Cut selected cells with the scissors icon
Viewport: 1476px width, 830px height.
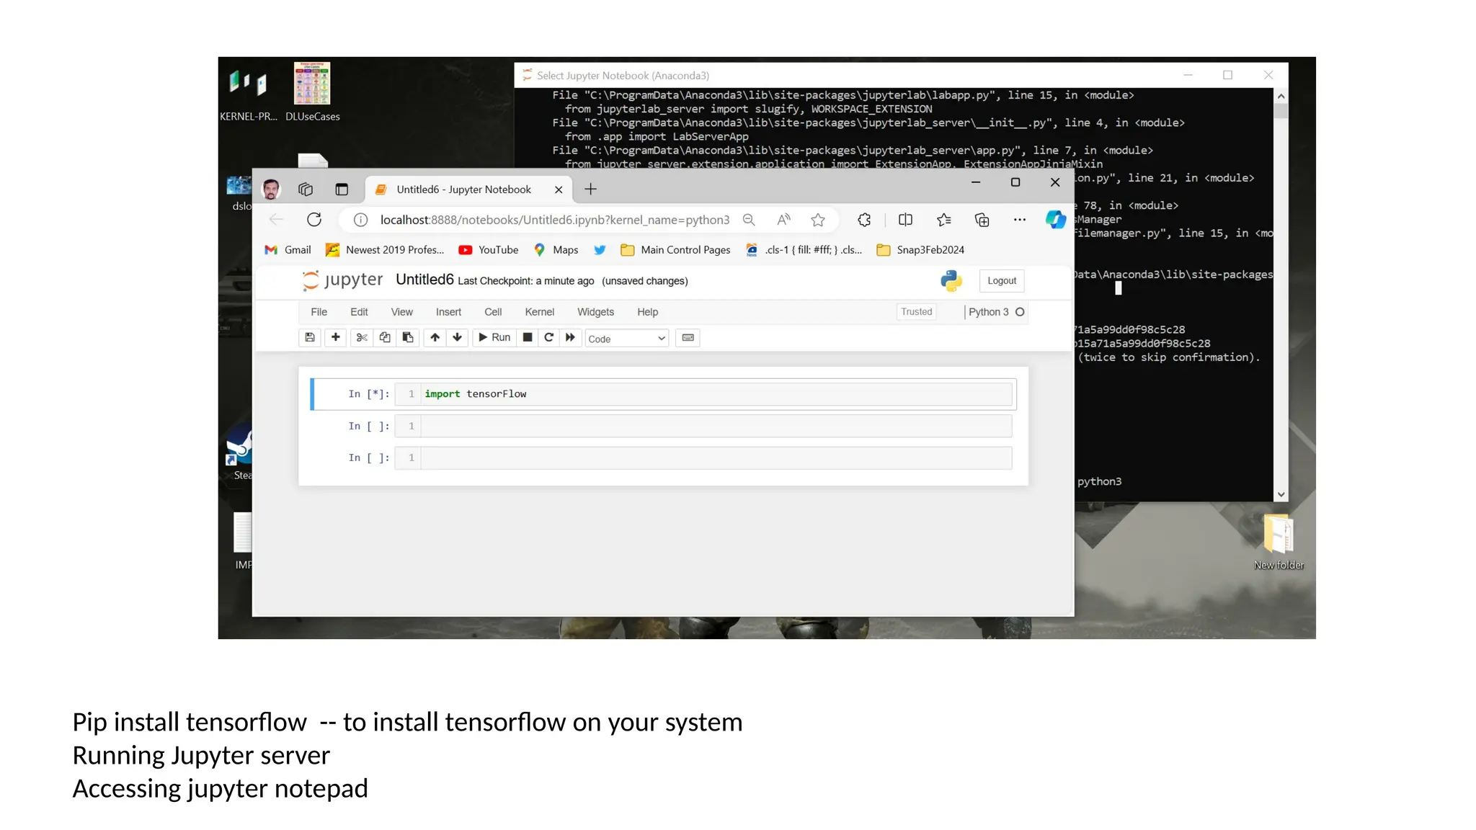tap(362, 337)
